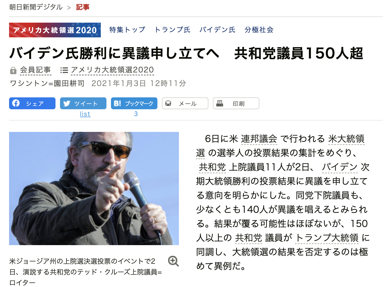
Task: Click the Ted Cruz speech photo
Action: pos(94,189)
